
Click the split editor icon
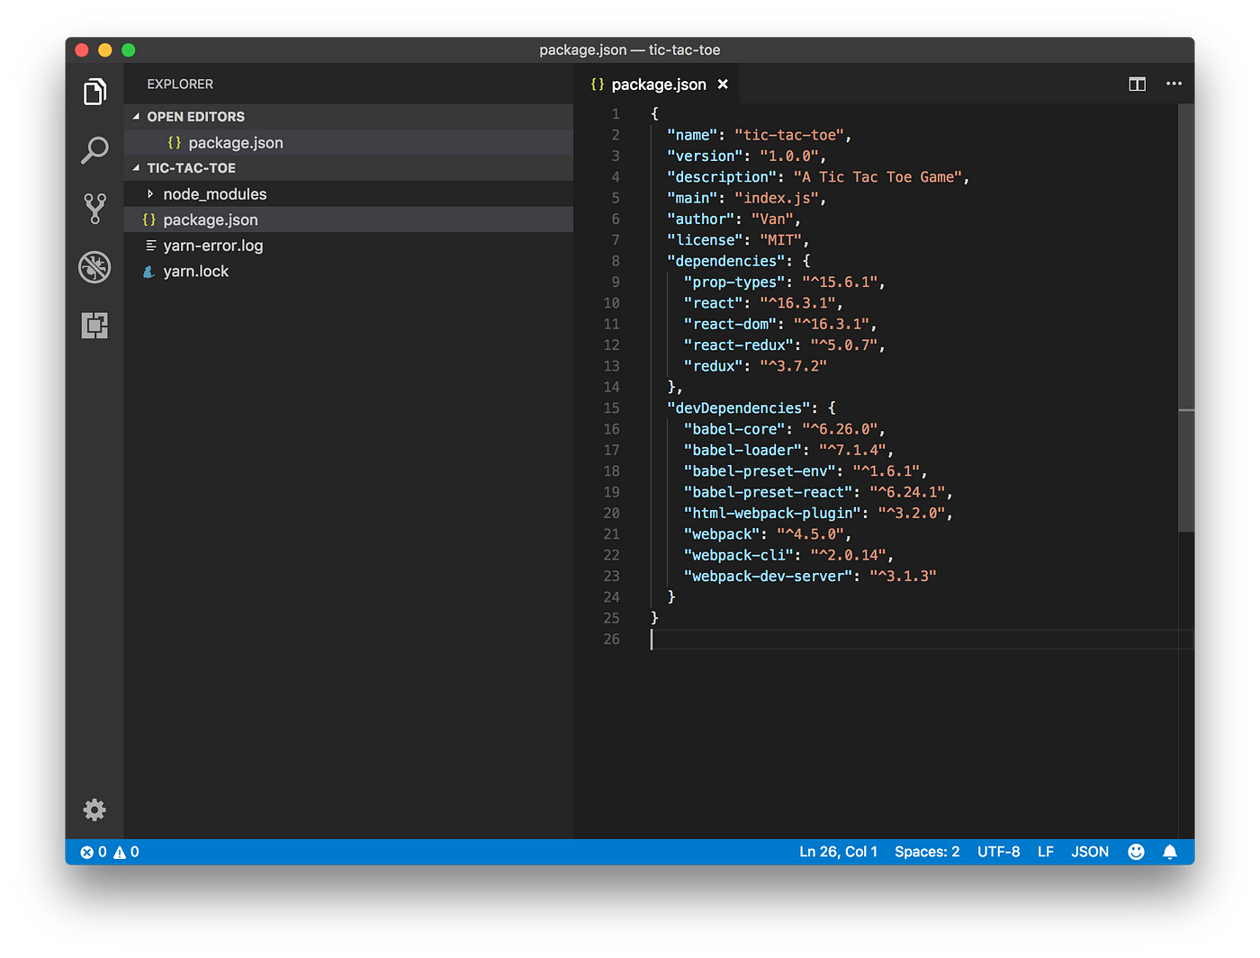coord(1137,84)
